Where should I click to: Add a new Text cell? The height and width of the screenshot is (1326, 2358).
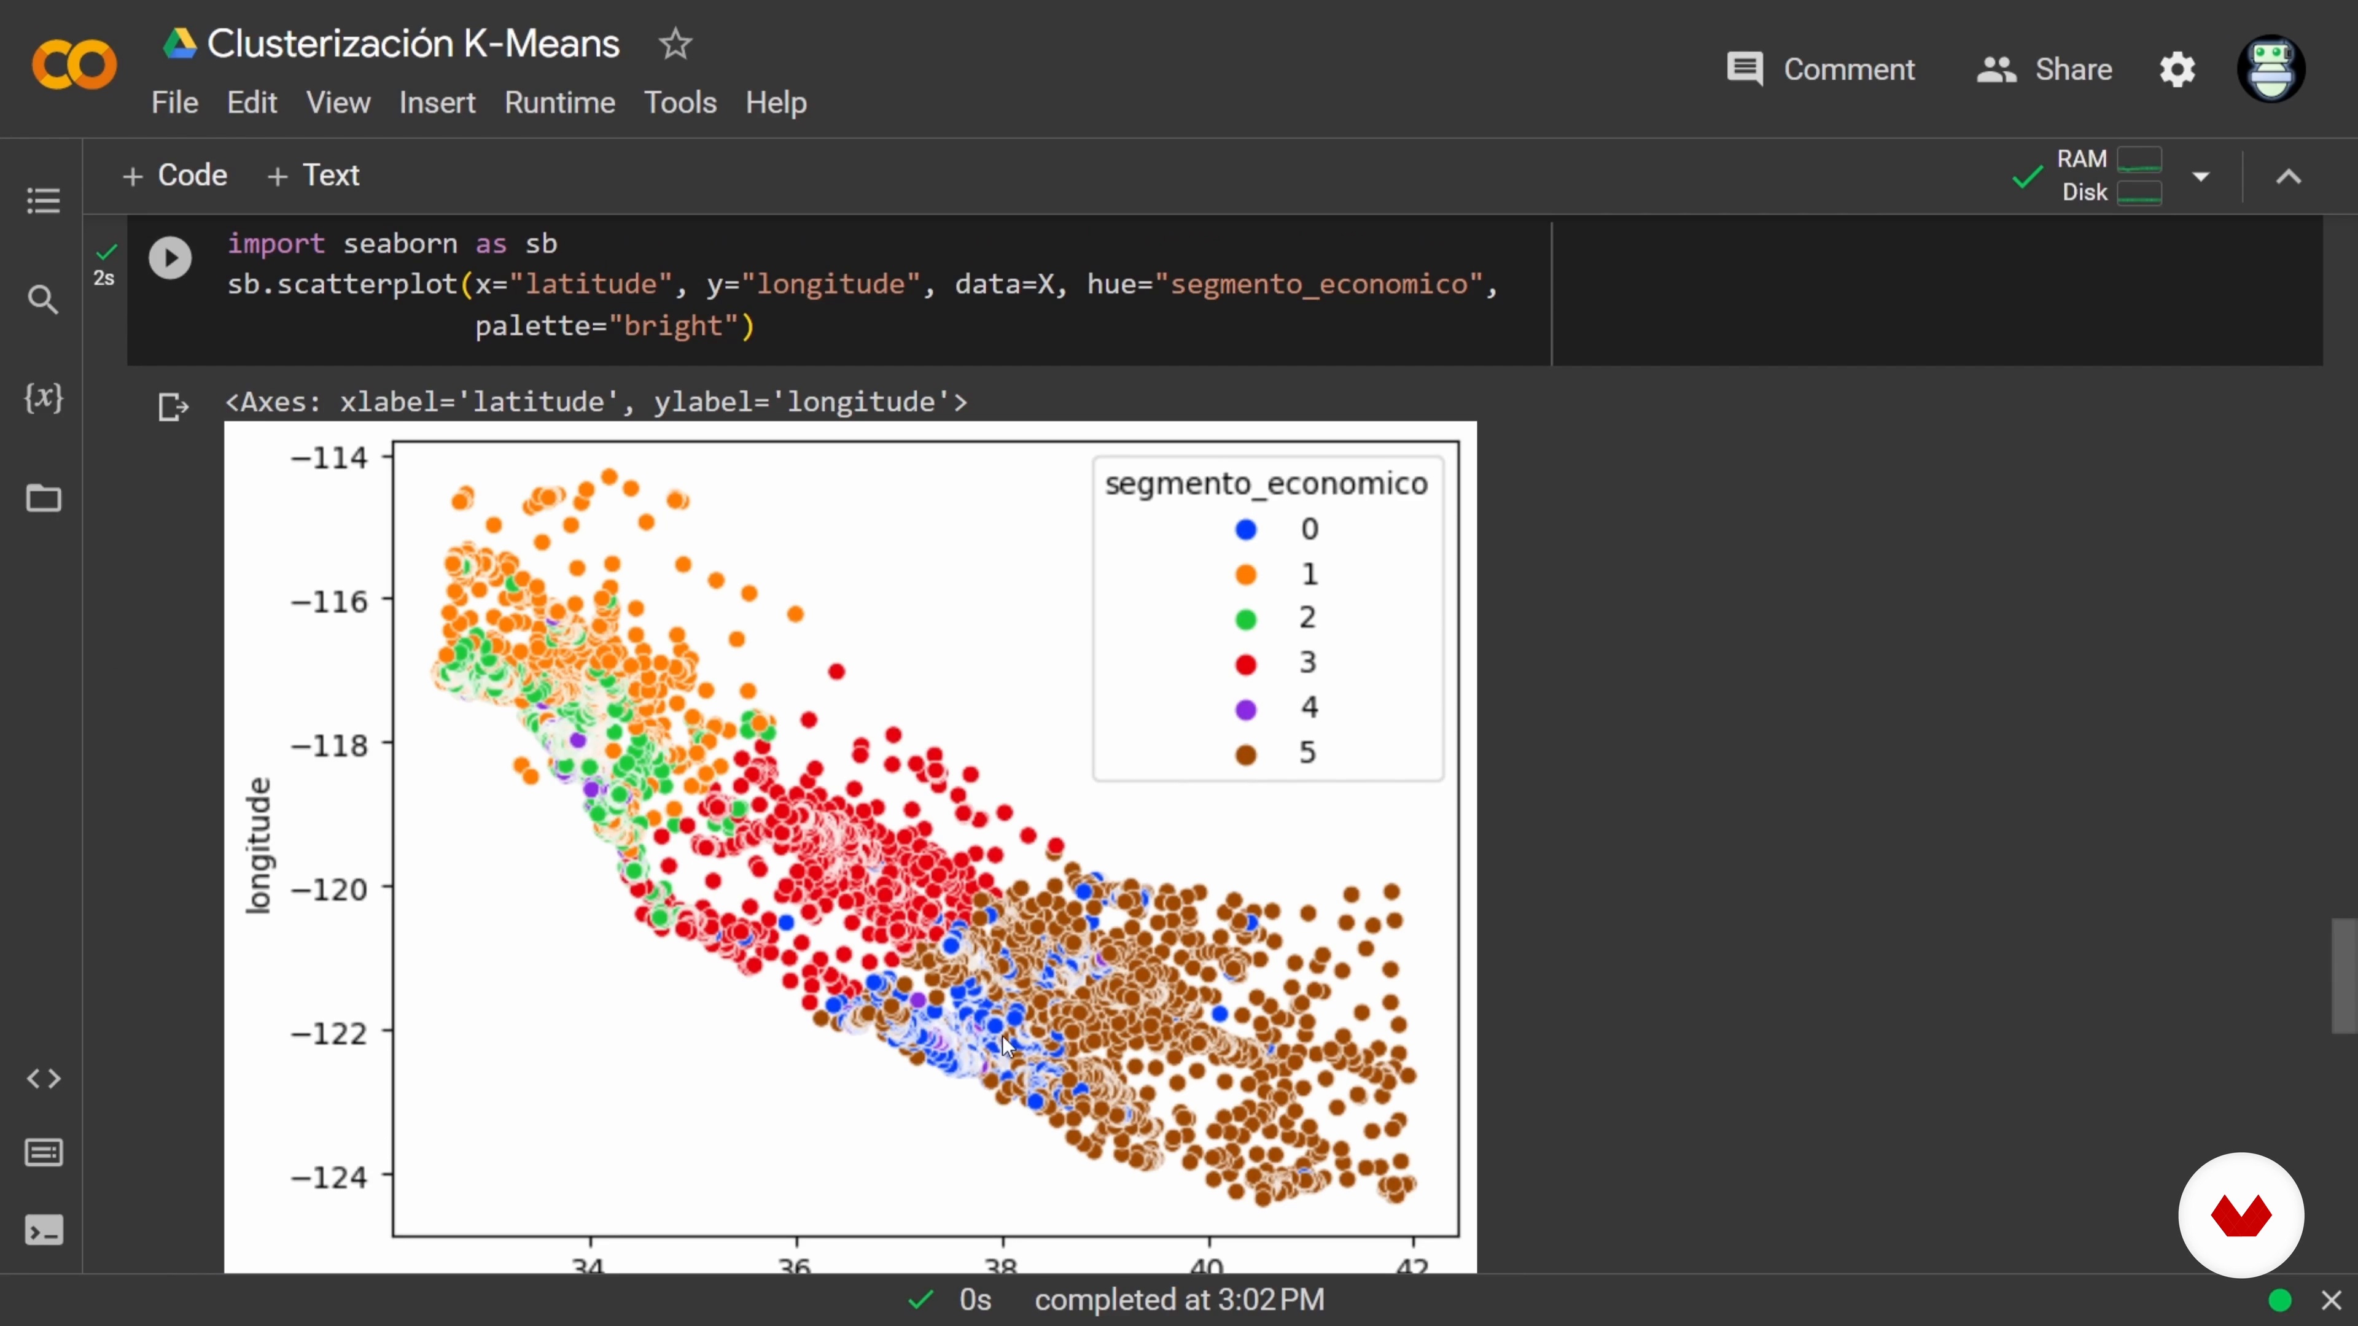[313, 175]
